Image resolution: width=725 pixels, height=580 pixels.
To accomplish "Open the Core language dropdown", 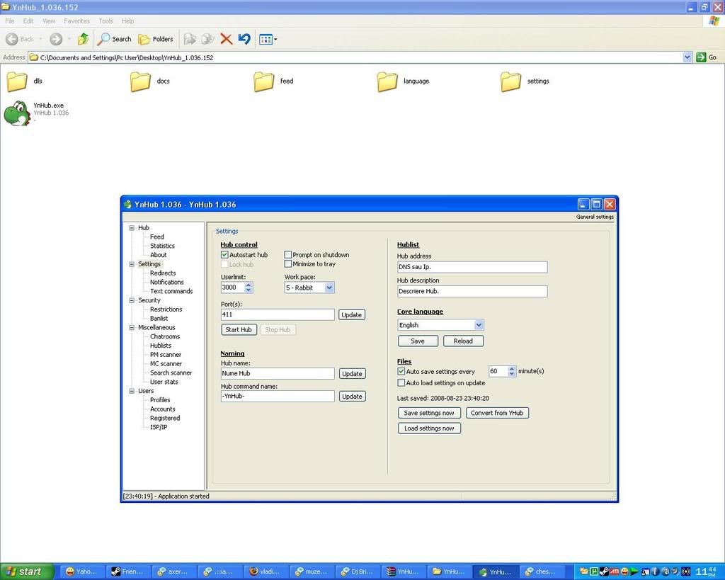I will pyautogui.click(x=479, y=325).
